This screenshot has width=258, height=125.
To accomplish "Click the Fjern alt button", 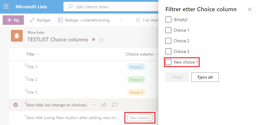I will (x=205, y=77).
